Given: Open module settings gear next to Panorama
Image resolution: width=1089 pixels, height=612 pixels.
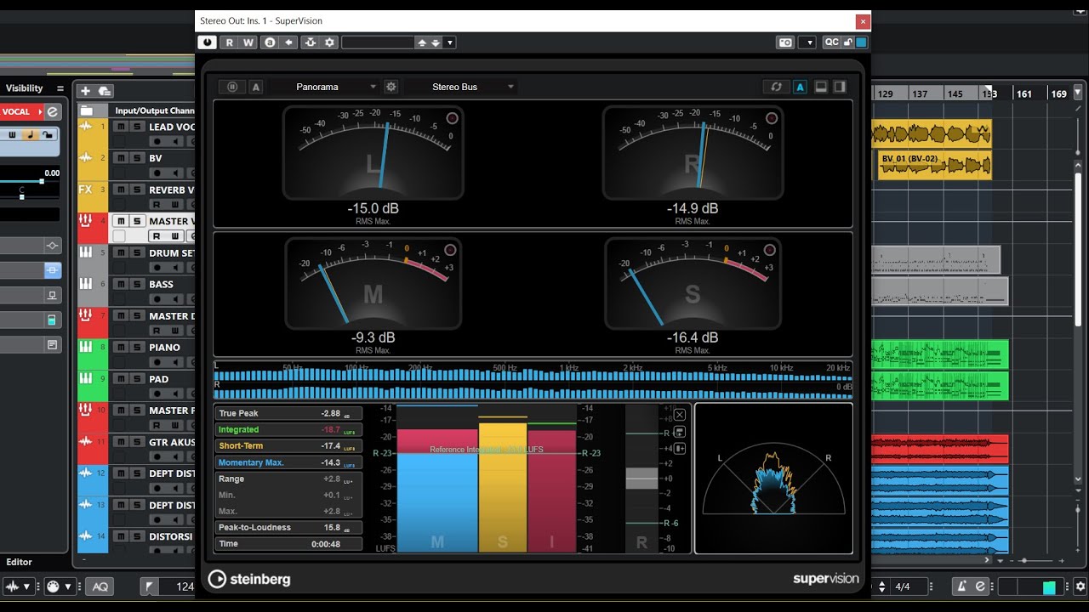Looking at the screenshot, I should click(391, 87).
